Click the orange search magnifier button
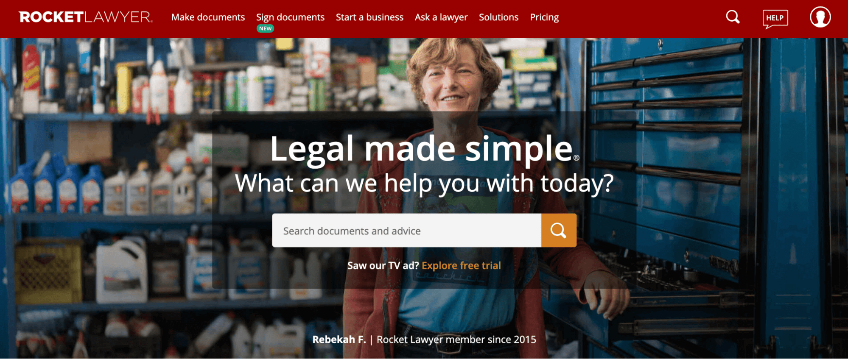This screenshot has height=359, width=848. click(559, 230)
